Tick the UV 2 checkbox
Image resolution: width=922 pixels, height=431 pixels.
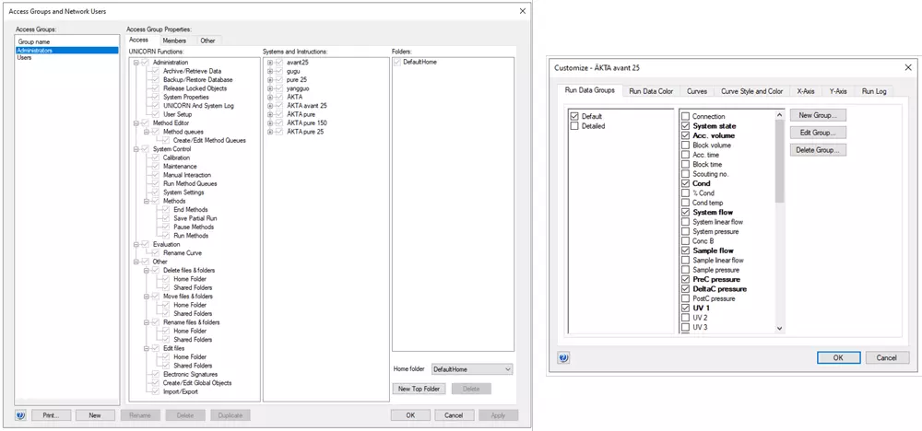pyautogui.click(x=685, y=318)
